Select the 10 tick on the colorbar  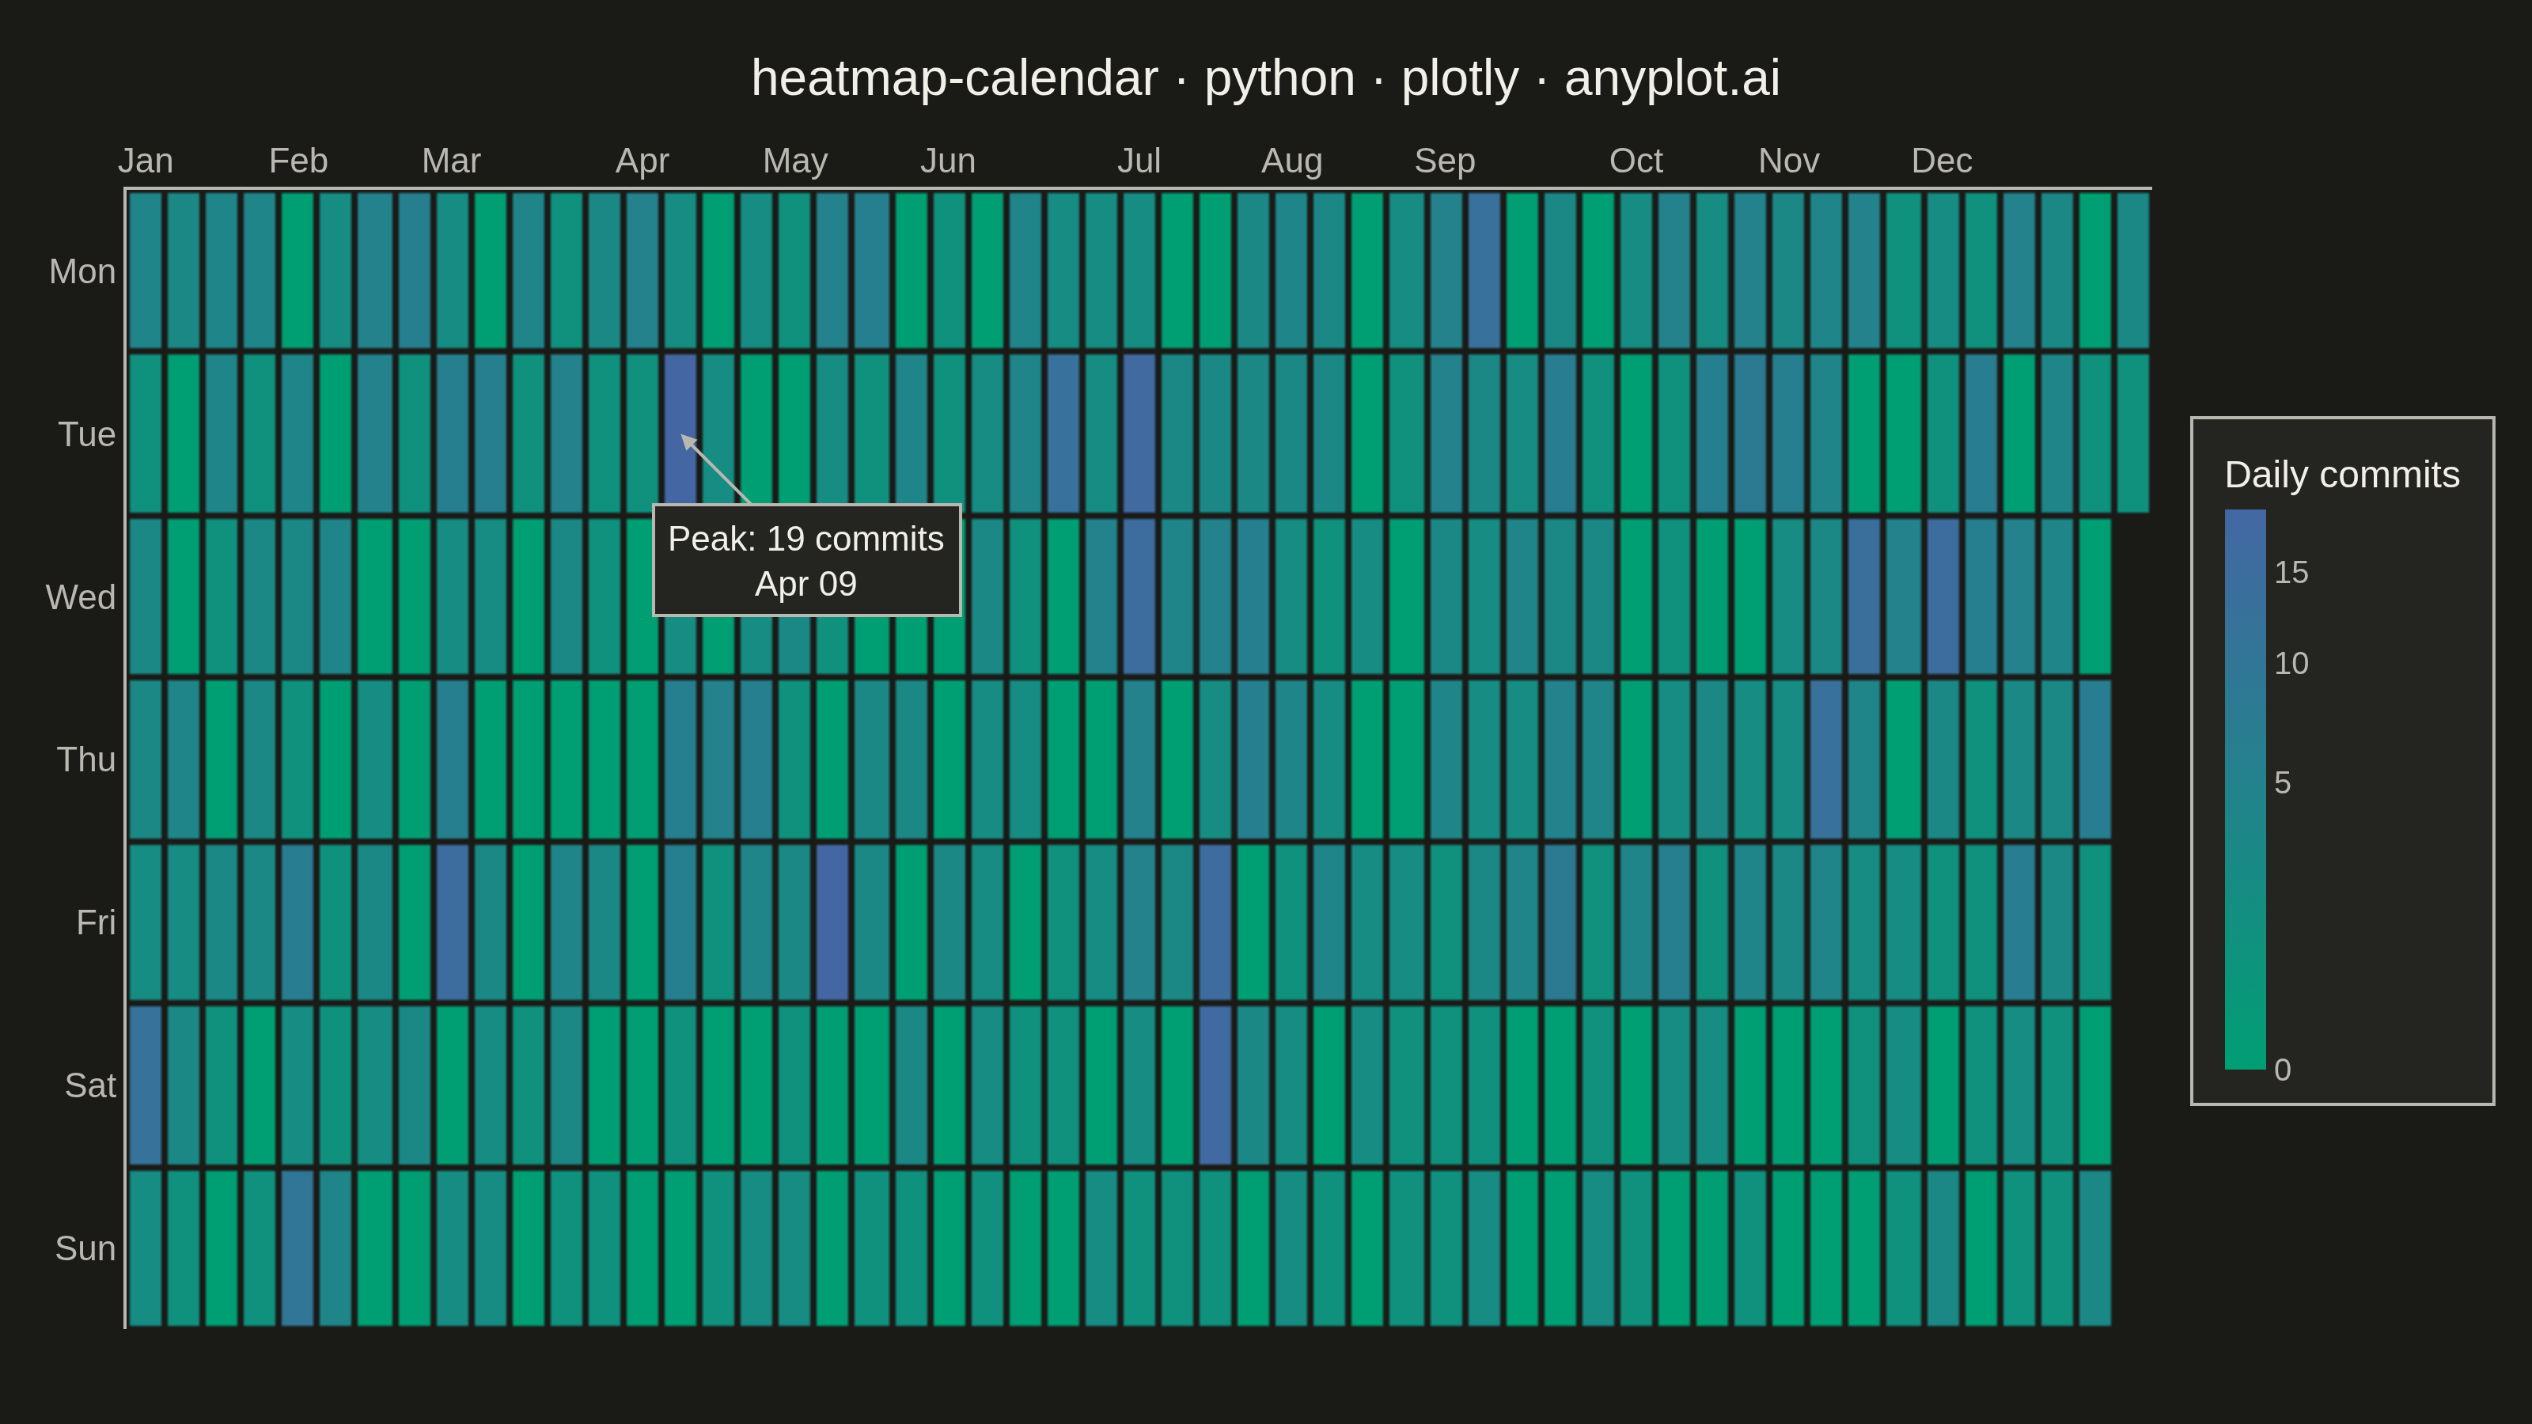pyautogui.click(x=2291, y=664)
